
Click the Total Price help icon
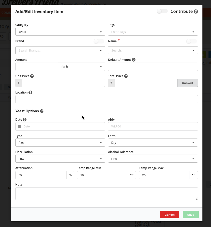point(126,76)
